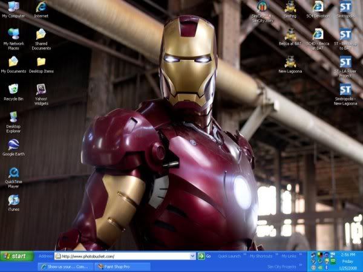Expand the My Shortcuts toolbar chevron
The width and height of the screenshot is (363, 272).
coord(276,255)
